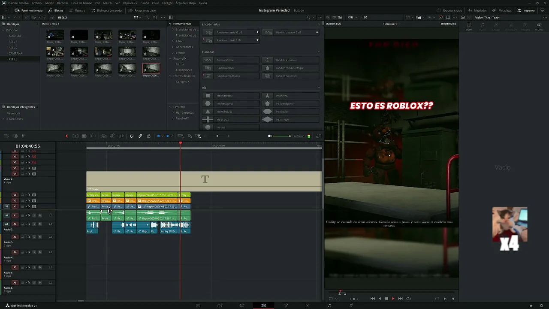Adjust the green monitor volume slider

(281, 136)
